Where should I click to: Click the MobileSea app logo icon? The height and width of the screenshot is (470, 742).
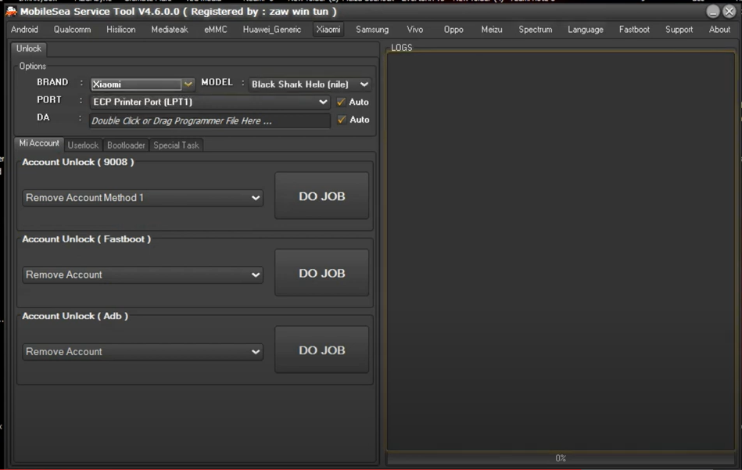[11, 12]
